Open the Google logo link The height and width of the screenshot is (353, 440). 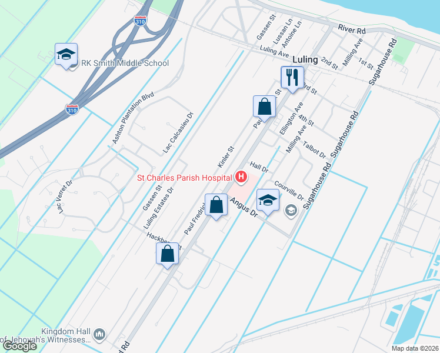coord(19,346)
